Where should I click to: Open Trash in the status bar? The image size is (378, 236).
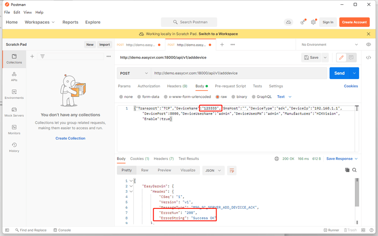[x=350, y=230]
